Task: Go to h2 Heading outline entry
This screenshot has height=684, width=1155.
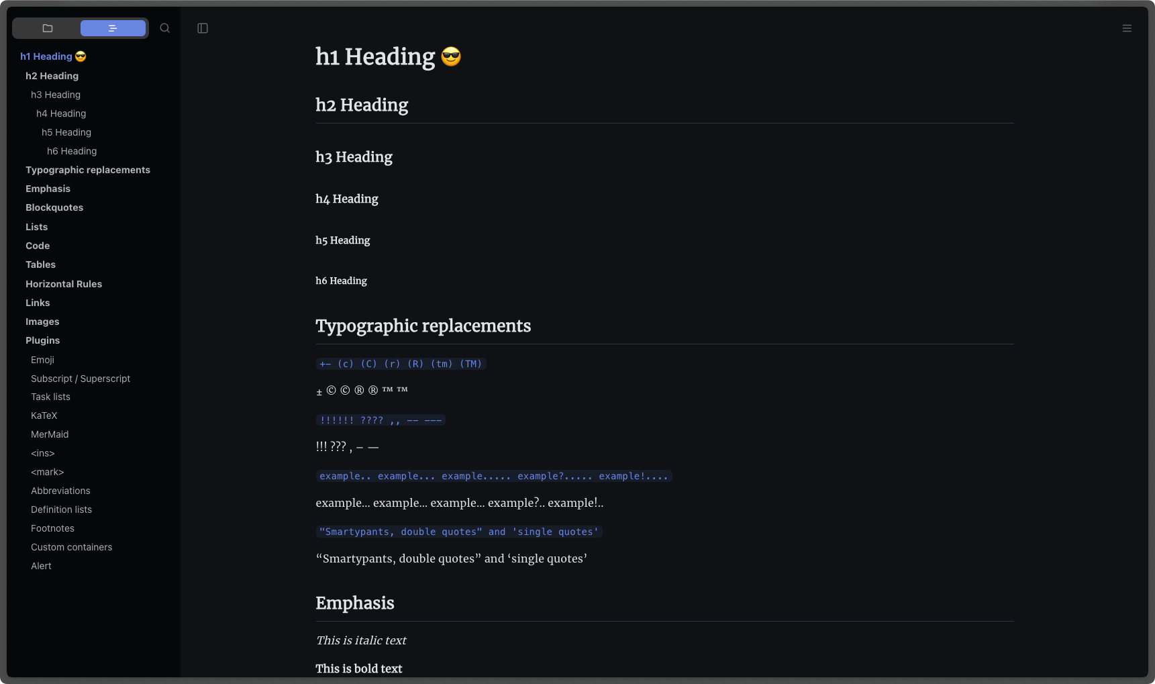Action: point(52,76)
